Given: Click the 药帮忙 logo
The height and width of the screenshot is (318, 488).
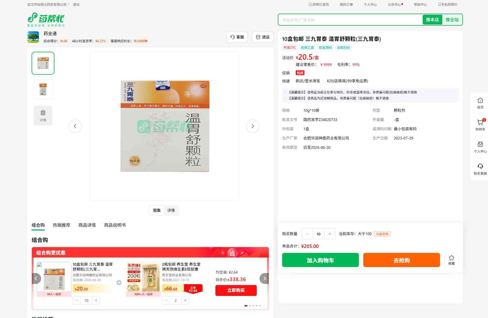Looking at the screenshot, I should click(x=46, y=19).
